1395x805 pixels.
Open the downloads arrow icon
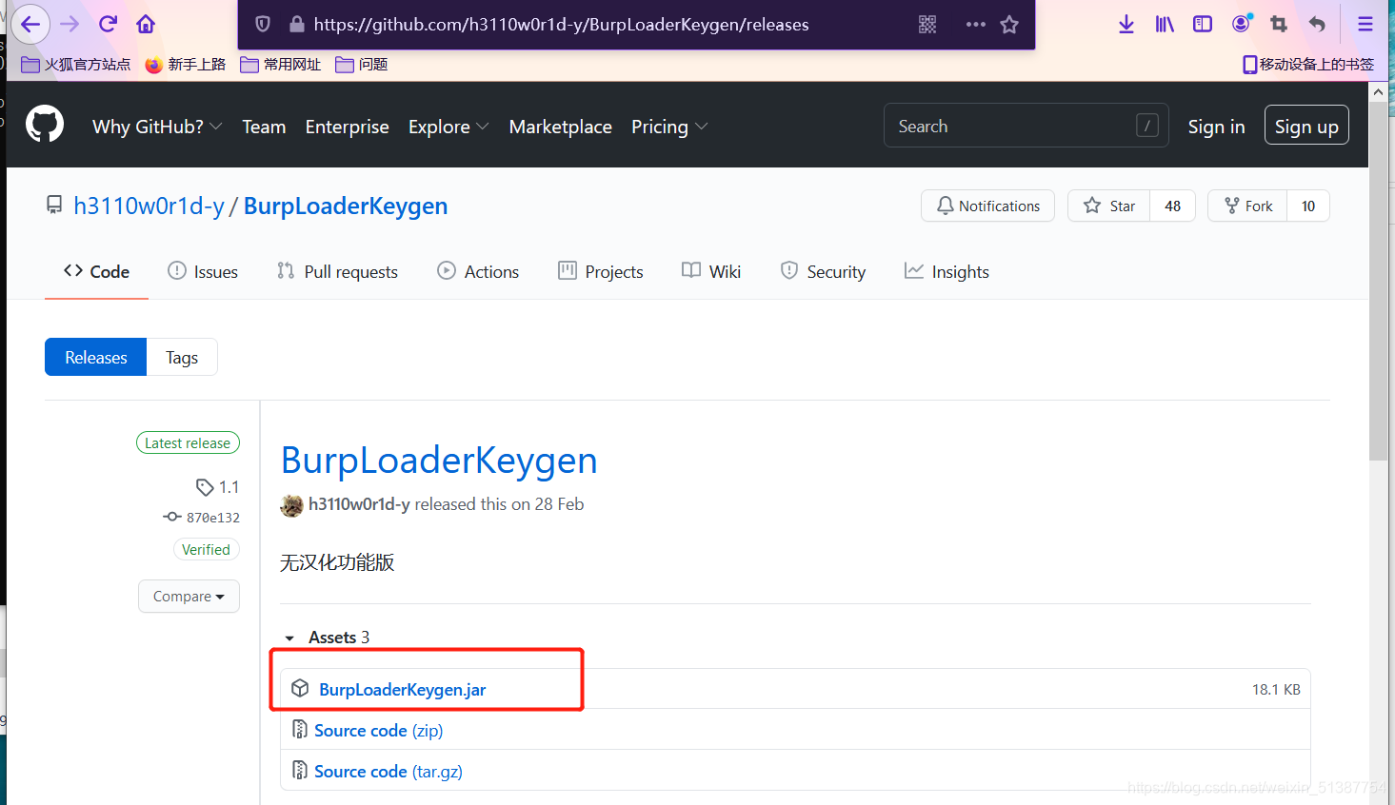click(x=1126, y=25)
